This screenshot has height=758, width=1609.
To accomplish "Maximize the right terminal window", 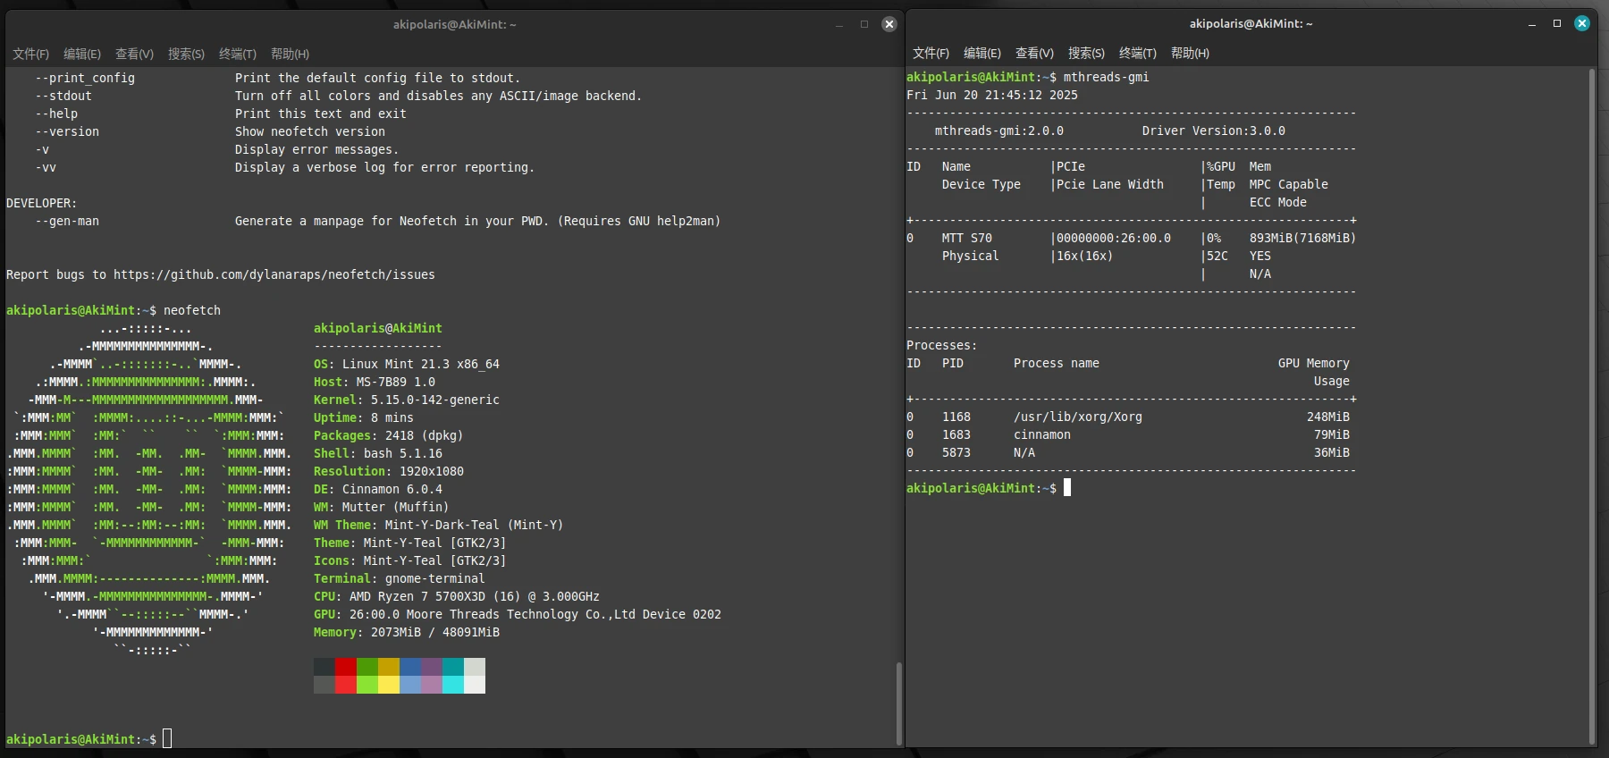I will coord(1557,23).
